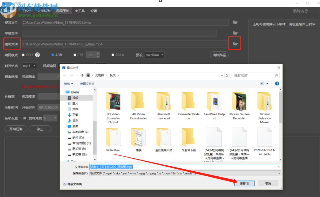Click the output file path field
Viewport: 320px width, 197px height.
[125, 44]
